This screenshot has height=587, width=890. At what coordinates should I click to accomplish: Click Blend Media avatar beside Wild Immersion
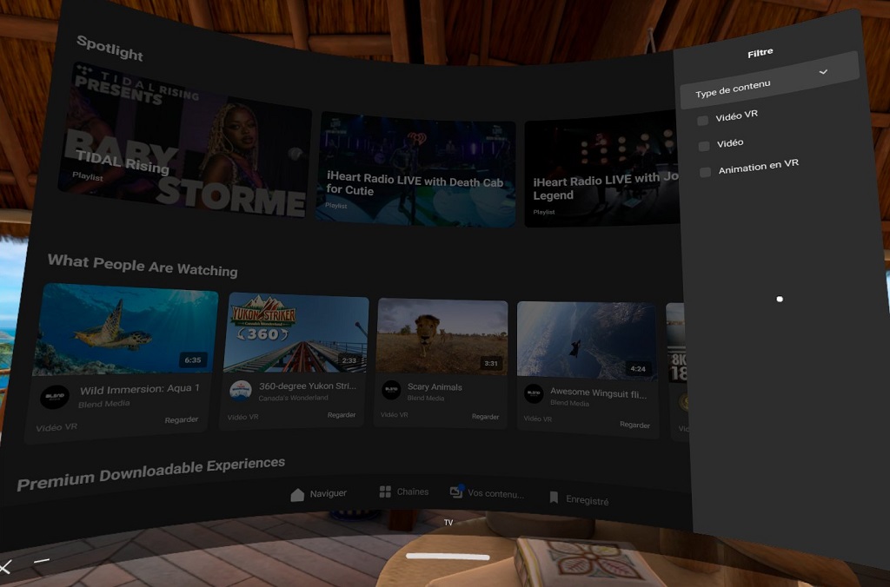(55, 397)
